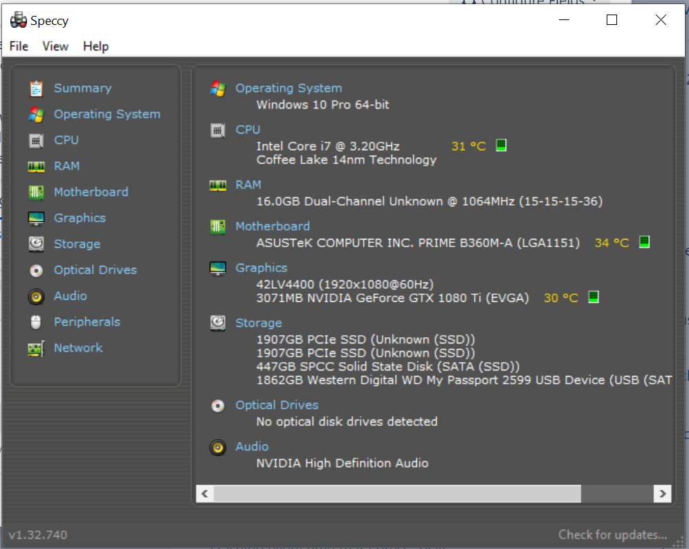
Task: Click the Peripherals mouse icon in the sidebar
Action: [36, 322]
